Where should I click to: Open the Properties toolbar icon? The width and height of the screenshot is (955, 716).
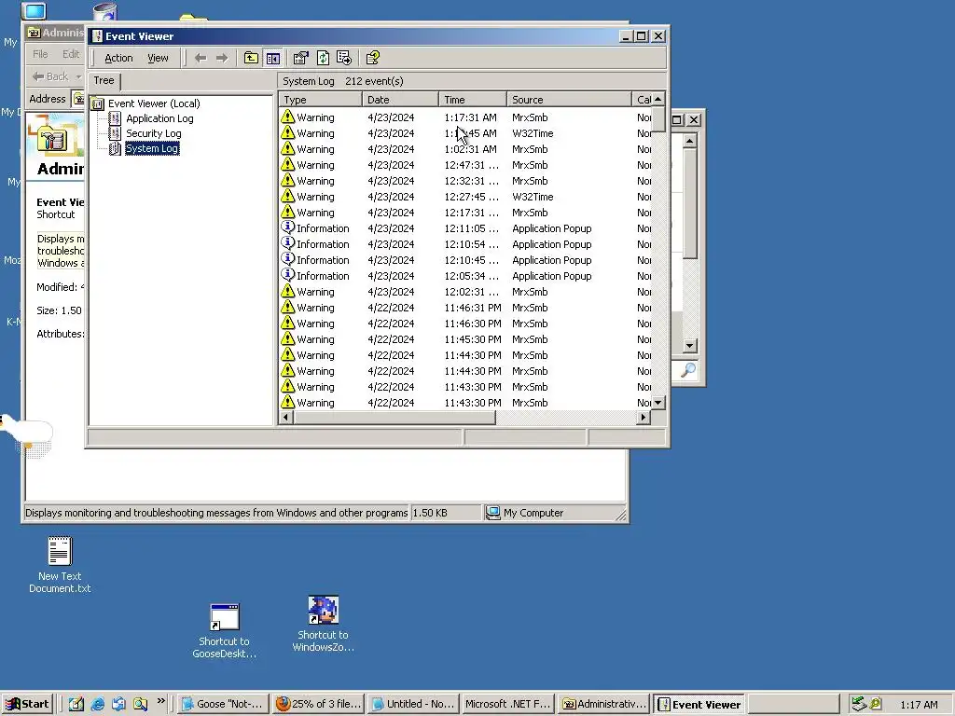[301, 58]
